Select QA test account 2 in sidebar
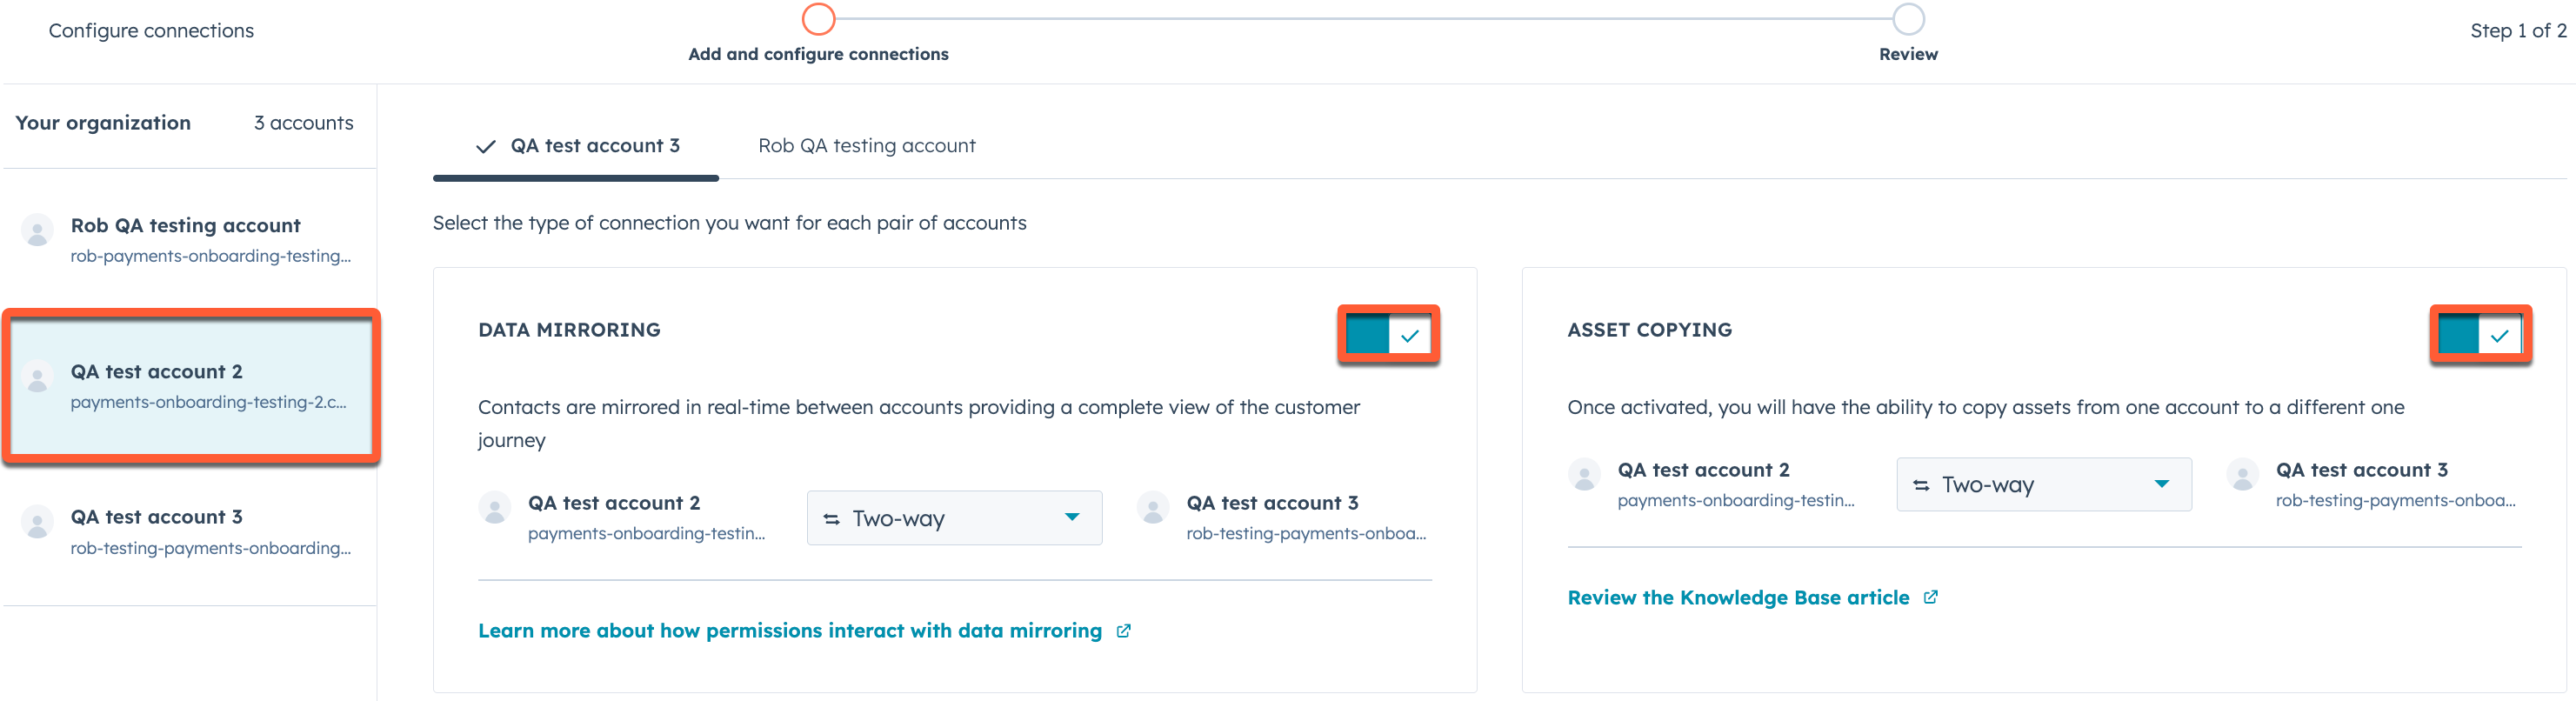 point(190,386)
